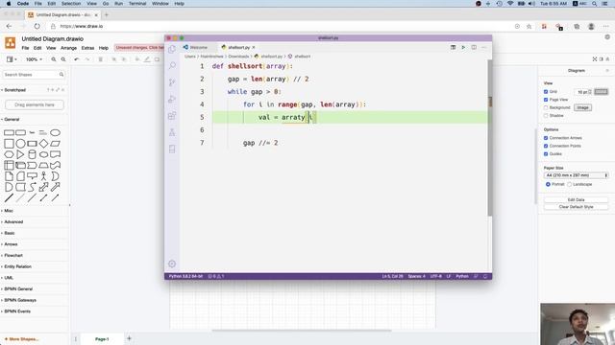Select the diamond shape in General palette
The image size is (615, 345).
point(43,144)
